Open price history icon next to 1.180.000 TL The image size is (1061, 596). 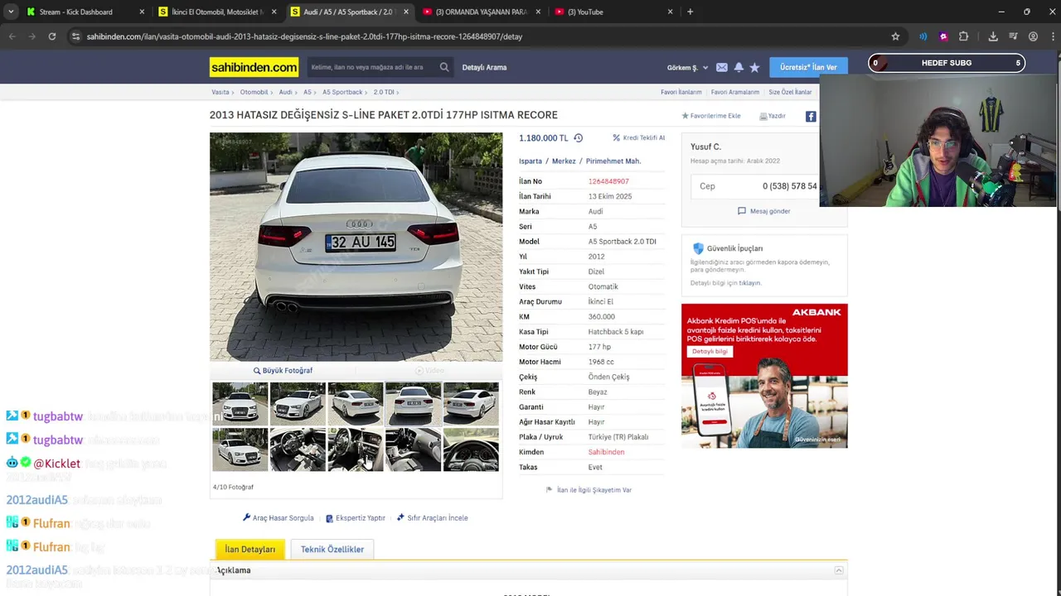(579, 138)
